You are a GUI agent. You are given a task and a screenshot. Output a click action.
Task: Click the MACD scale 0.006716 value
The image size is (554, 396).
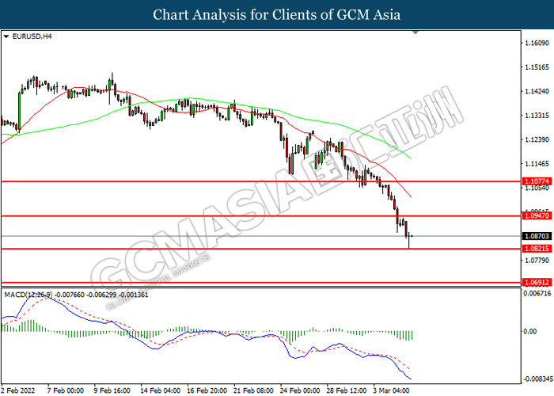tap(537, 293)
